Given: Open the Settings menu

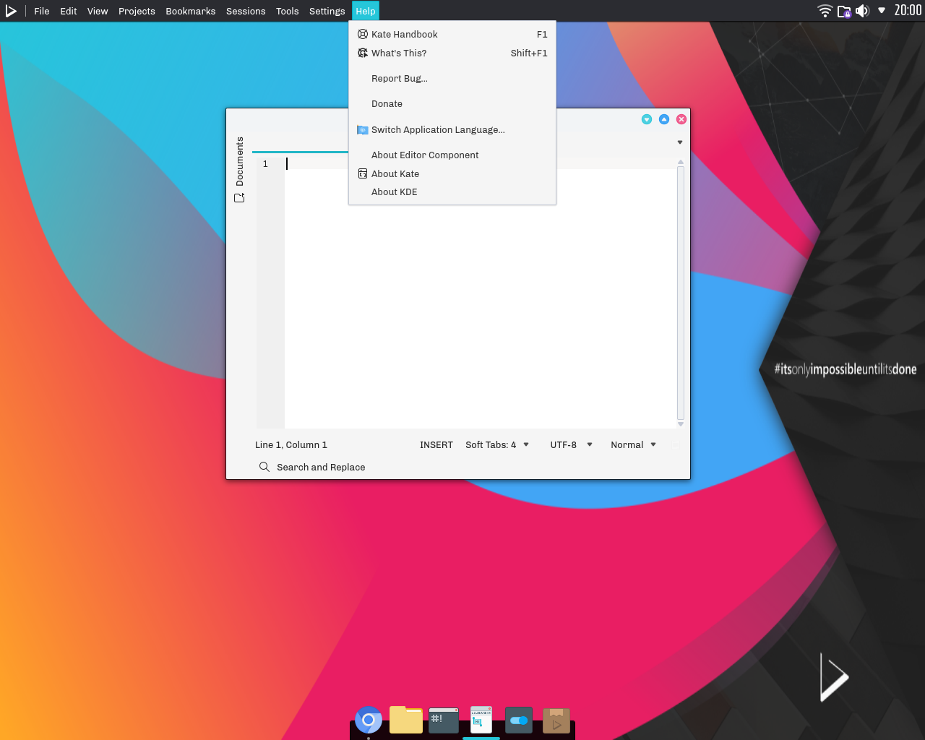Looking at the screenshot, I should 327,11.
